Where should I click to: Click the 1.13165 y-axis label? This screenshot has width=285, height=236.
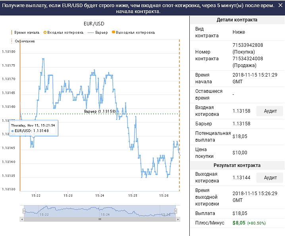[x=9, y=93]
